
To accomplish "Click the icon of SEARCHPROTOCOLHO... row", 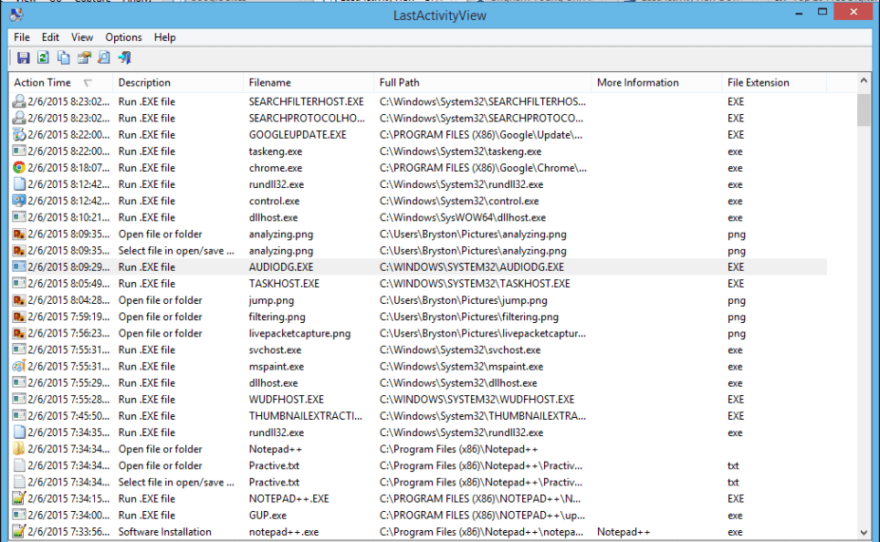I will tap(19, 118).
